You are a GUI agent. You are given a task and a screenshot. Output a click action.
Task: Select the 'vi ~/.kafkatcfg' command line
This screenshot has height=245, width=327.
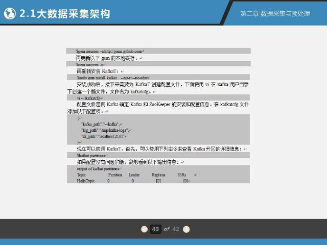coord(88,97)
